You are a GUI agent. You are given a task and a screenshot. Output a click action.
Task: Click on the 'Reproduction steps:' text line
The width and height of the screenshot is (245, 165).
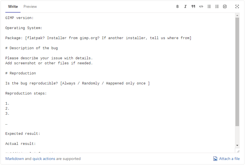(26, 93)
